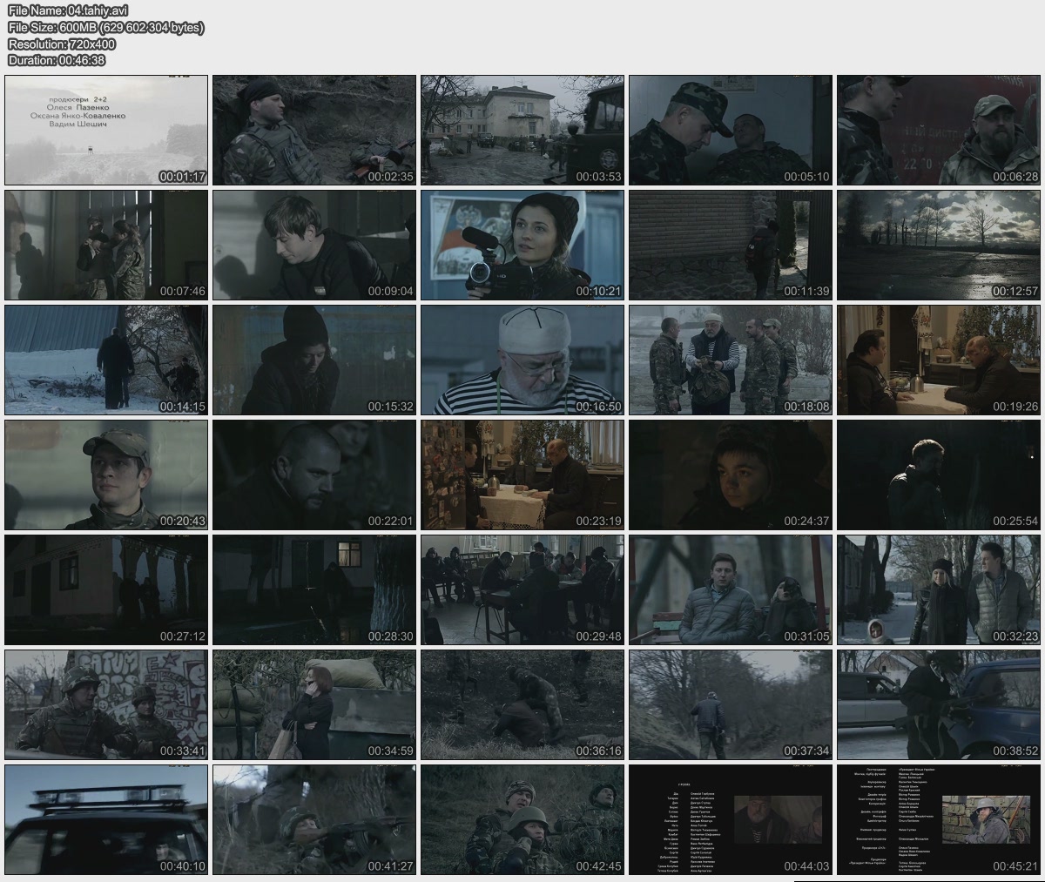Click the graffiti wall thumbnail at 00:33:41
Viewport: 1045px width, 882px height.
106,704
